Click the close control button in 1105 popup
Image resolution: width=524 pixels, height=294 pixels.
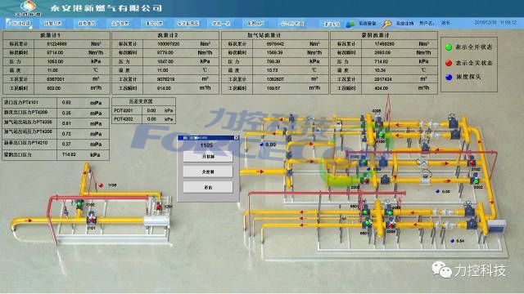[208, 172]
